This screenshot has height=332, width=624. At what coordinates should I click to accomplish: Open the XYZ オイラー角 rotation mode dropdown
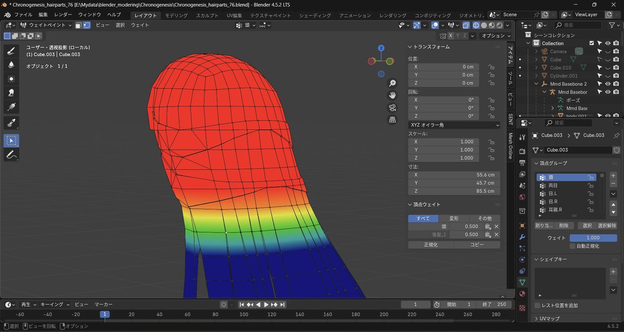(454, 125)
